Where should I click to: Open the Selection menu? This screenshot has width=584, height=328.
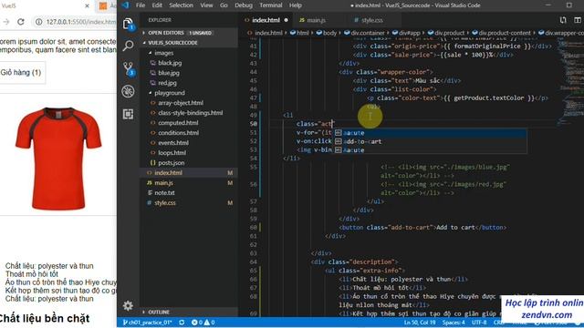click(181, 5)
